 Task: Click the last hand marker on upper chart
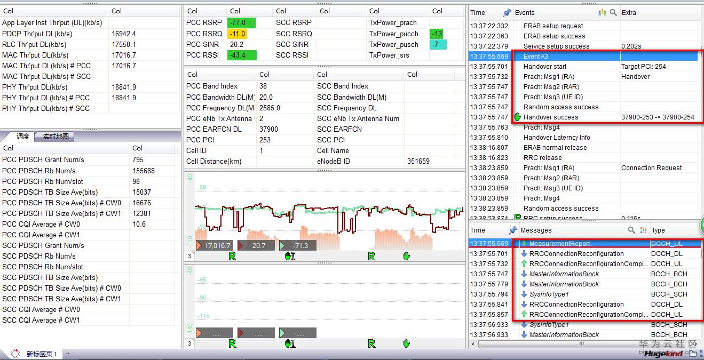(x=407, y=257)
